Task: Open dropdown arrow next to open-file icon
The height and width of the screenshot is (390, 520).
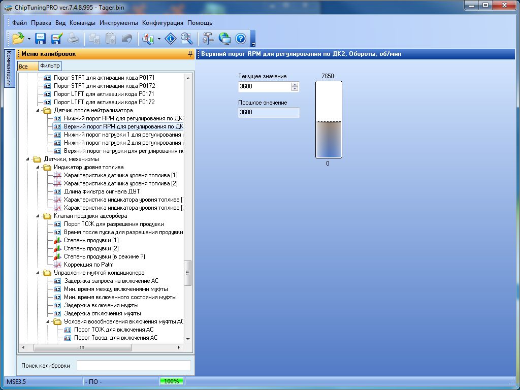Action: [29, 39]
